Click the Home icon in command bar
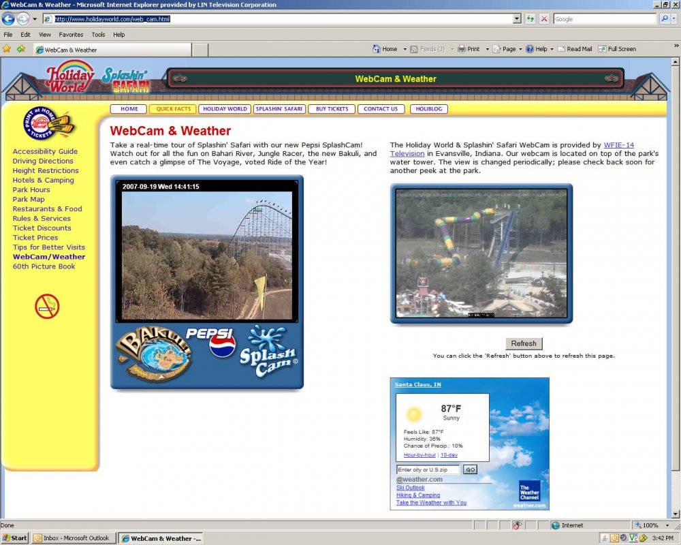 (385, 49)
